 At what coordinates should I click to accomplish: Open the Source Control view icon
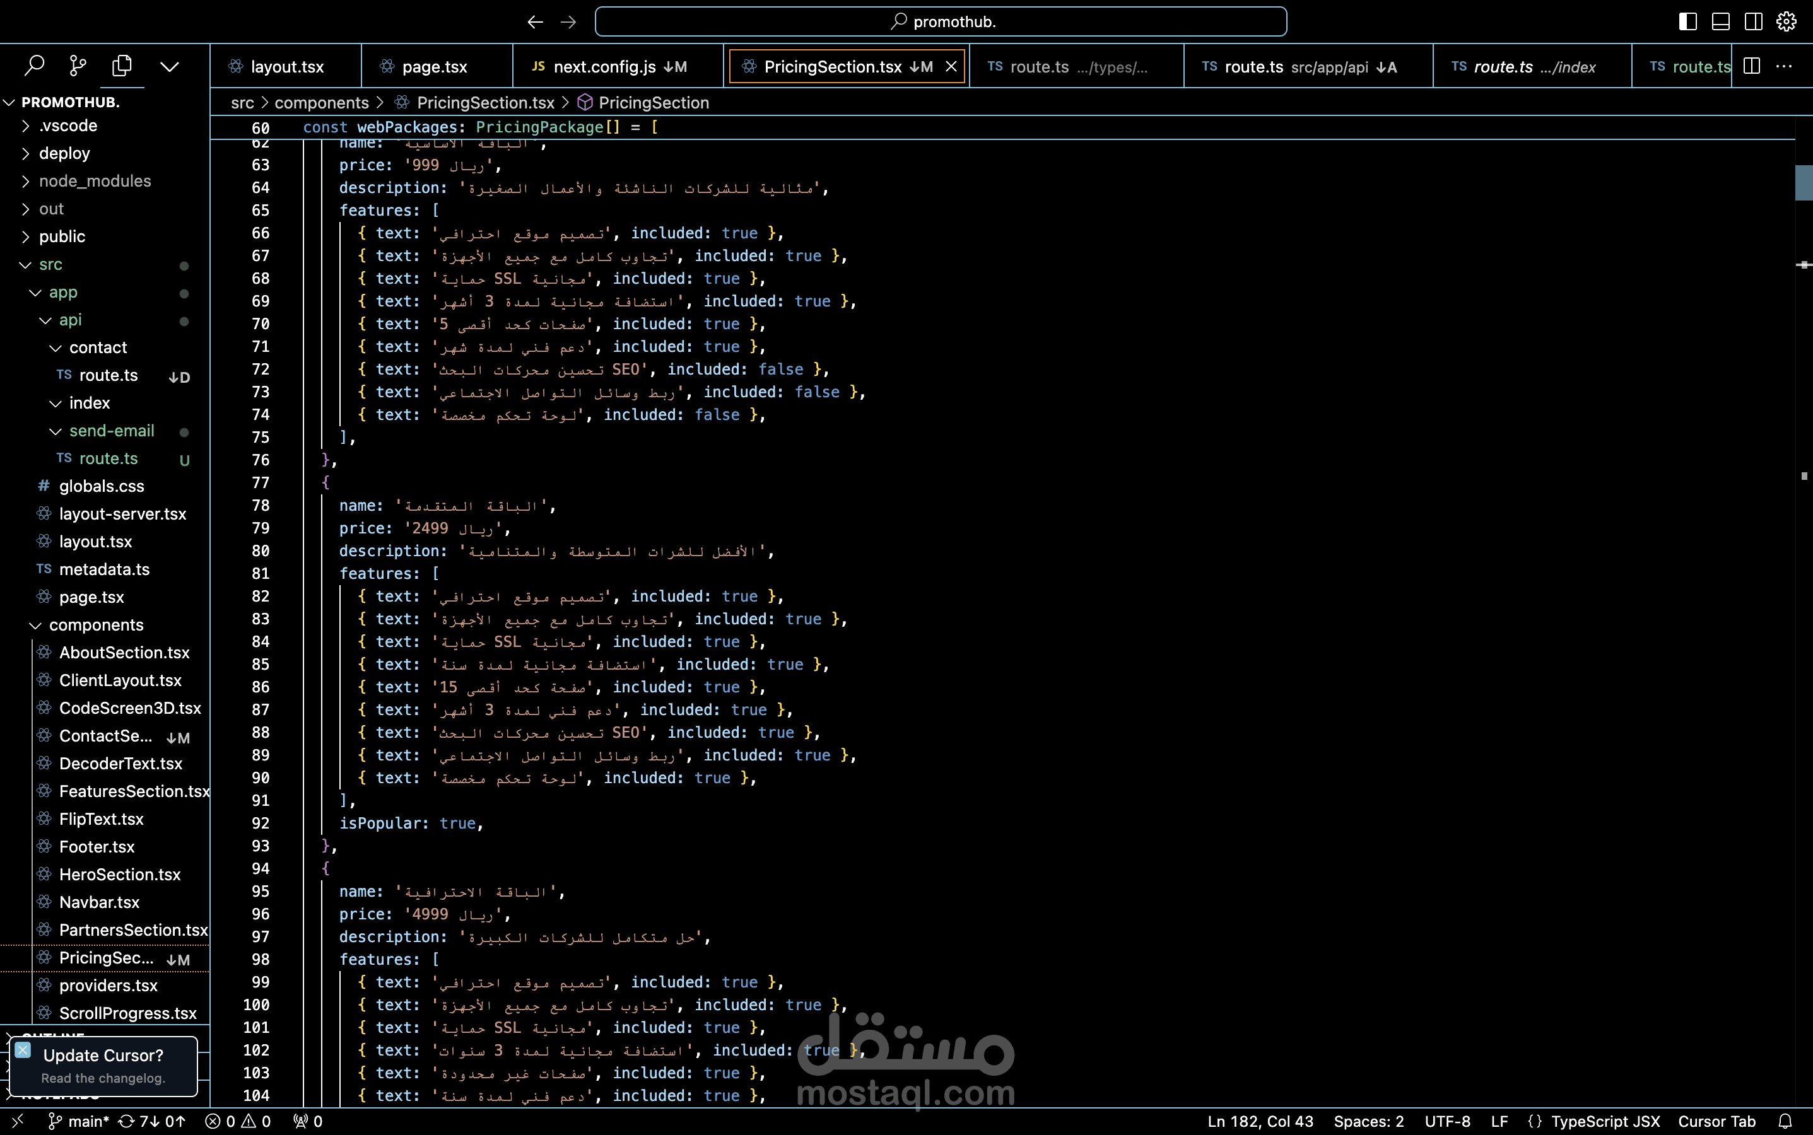click(78, 66)
